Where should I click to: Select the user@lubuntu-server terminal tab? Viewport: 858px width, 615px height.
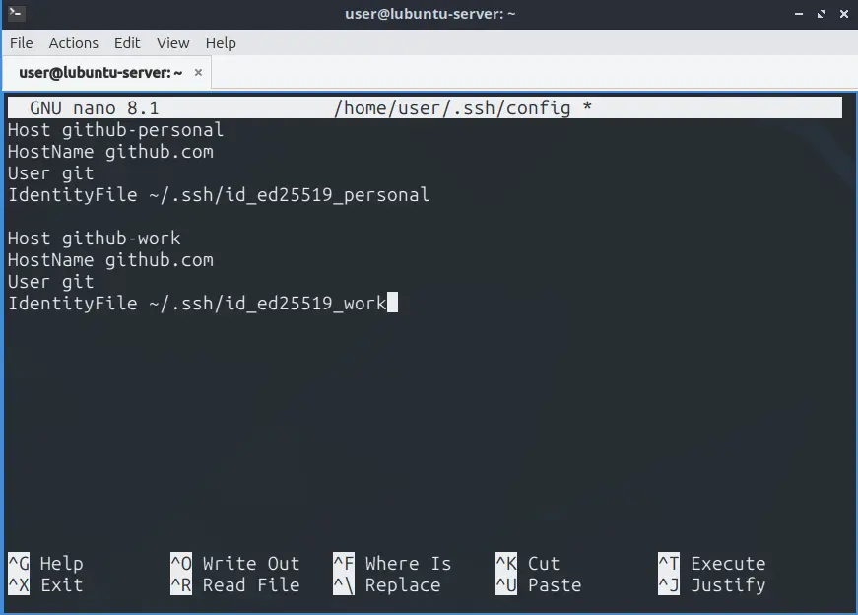(99, 72)
